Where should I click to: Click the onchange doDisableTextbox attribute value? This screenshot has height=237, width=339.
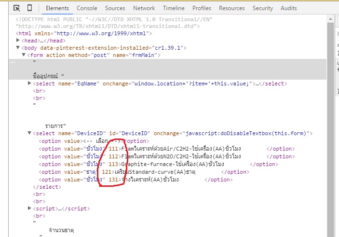(x=246, y=133)
